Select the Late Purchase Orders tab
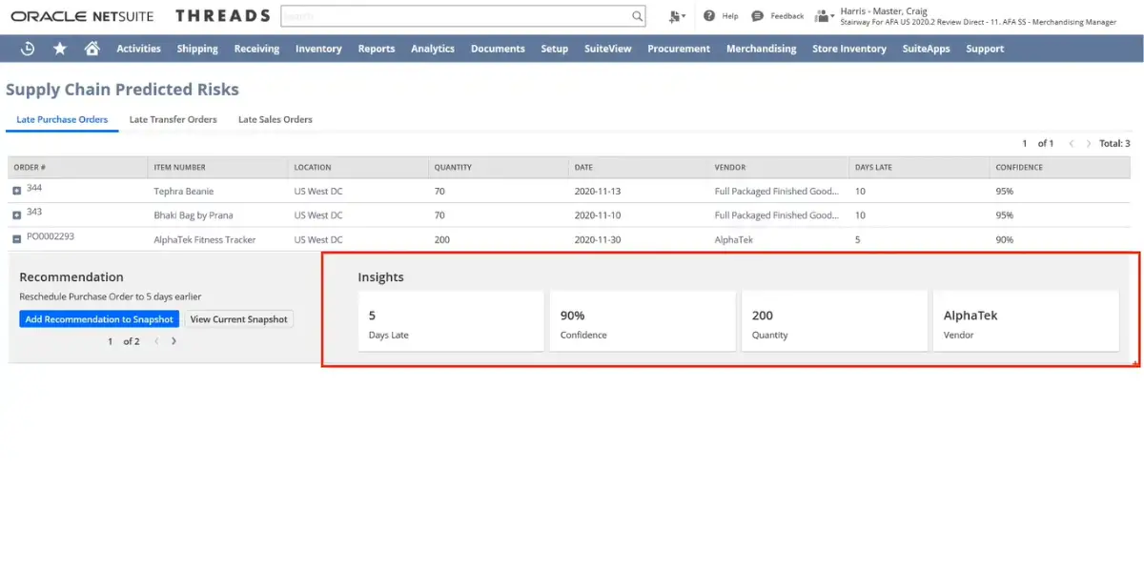Screen dimensions: 1144x572 [62, 120]
